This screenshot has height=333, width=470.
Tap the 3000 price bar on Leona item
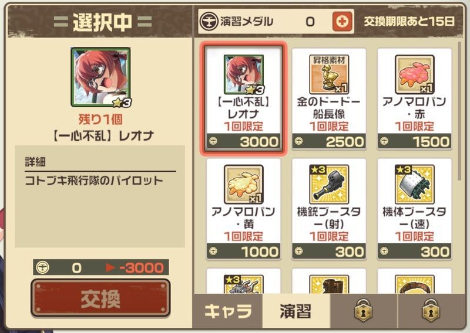(x=243, y=141)
